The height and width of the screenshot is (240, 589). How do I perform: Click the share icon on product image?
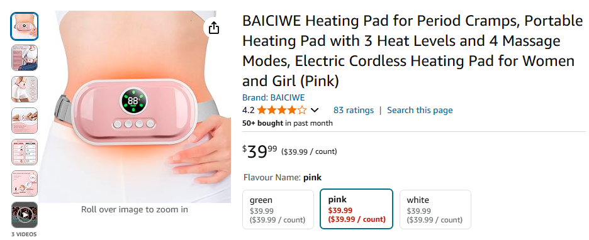pyautogui.click(x=214, y=28)
